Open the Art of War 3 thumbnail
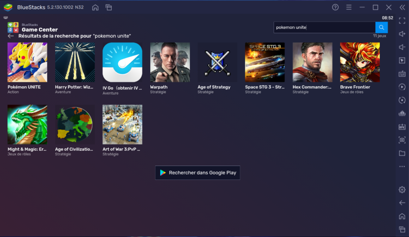Viewport: 409px width, 237px height. 122,124
